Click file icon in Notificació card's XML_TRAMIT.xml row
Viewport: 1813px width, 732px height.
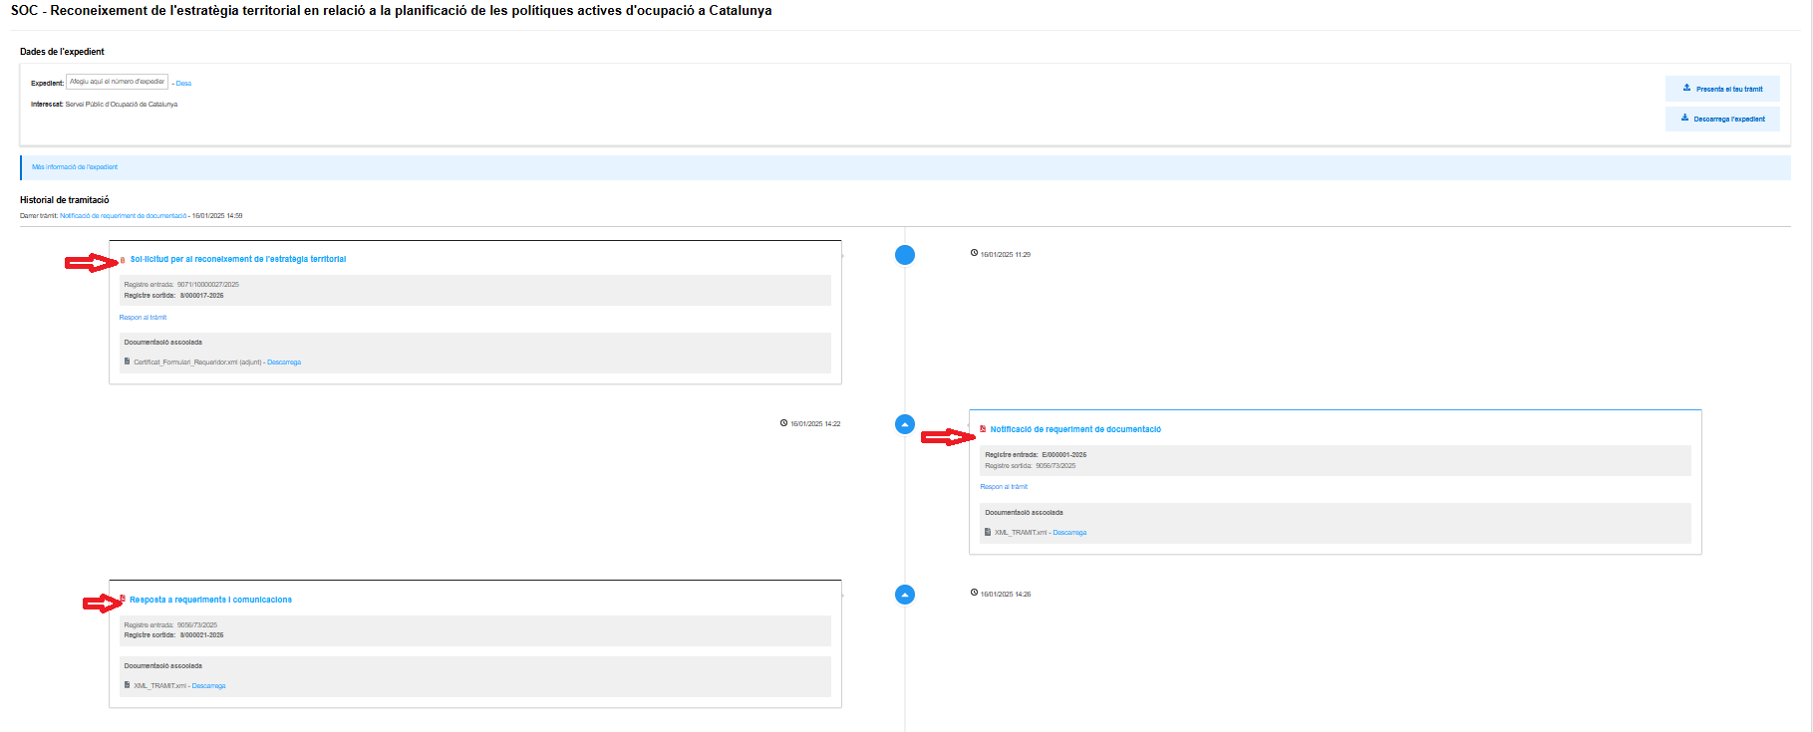(x=988, y=532)
